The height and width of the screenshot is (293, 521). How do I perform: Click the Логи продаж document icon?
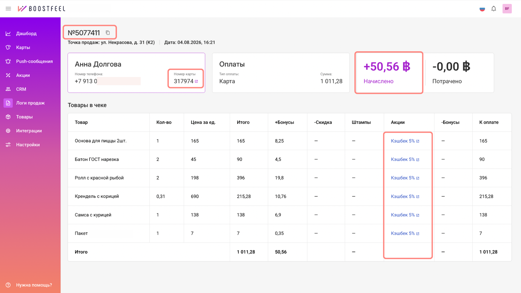[x=8, y=103]
